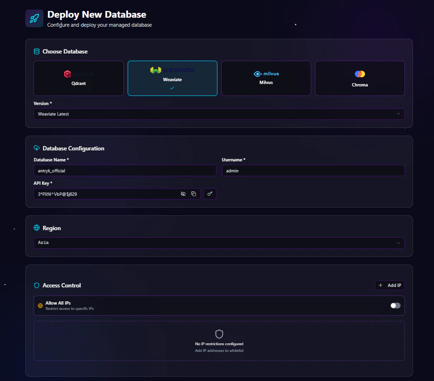Click the Milvus logo icon
The width and height of the screenshot is (434, 381).
(258, 74)
